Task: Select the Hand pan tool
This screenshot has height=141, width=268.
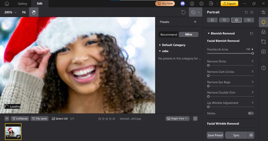Action: click(33, 12)
